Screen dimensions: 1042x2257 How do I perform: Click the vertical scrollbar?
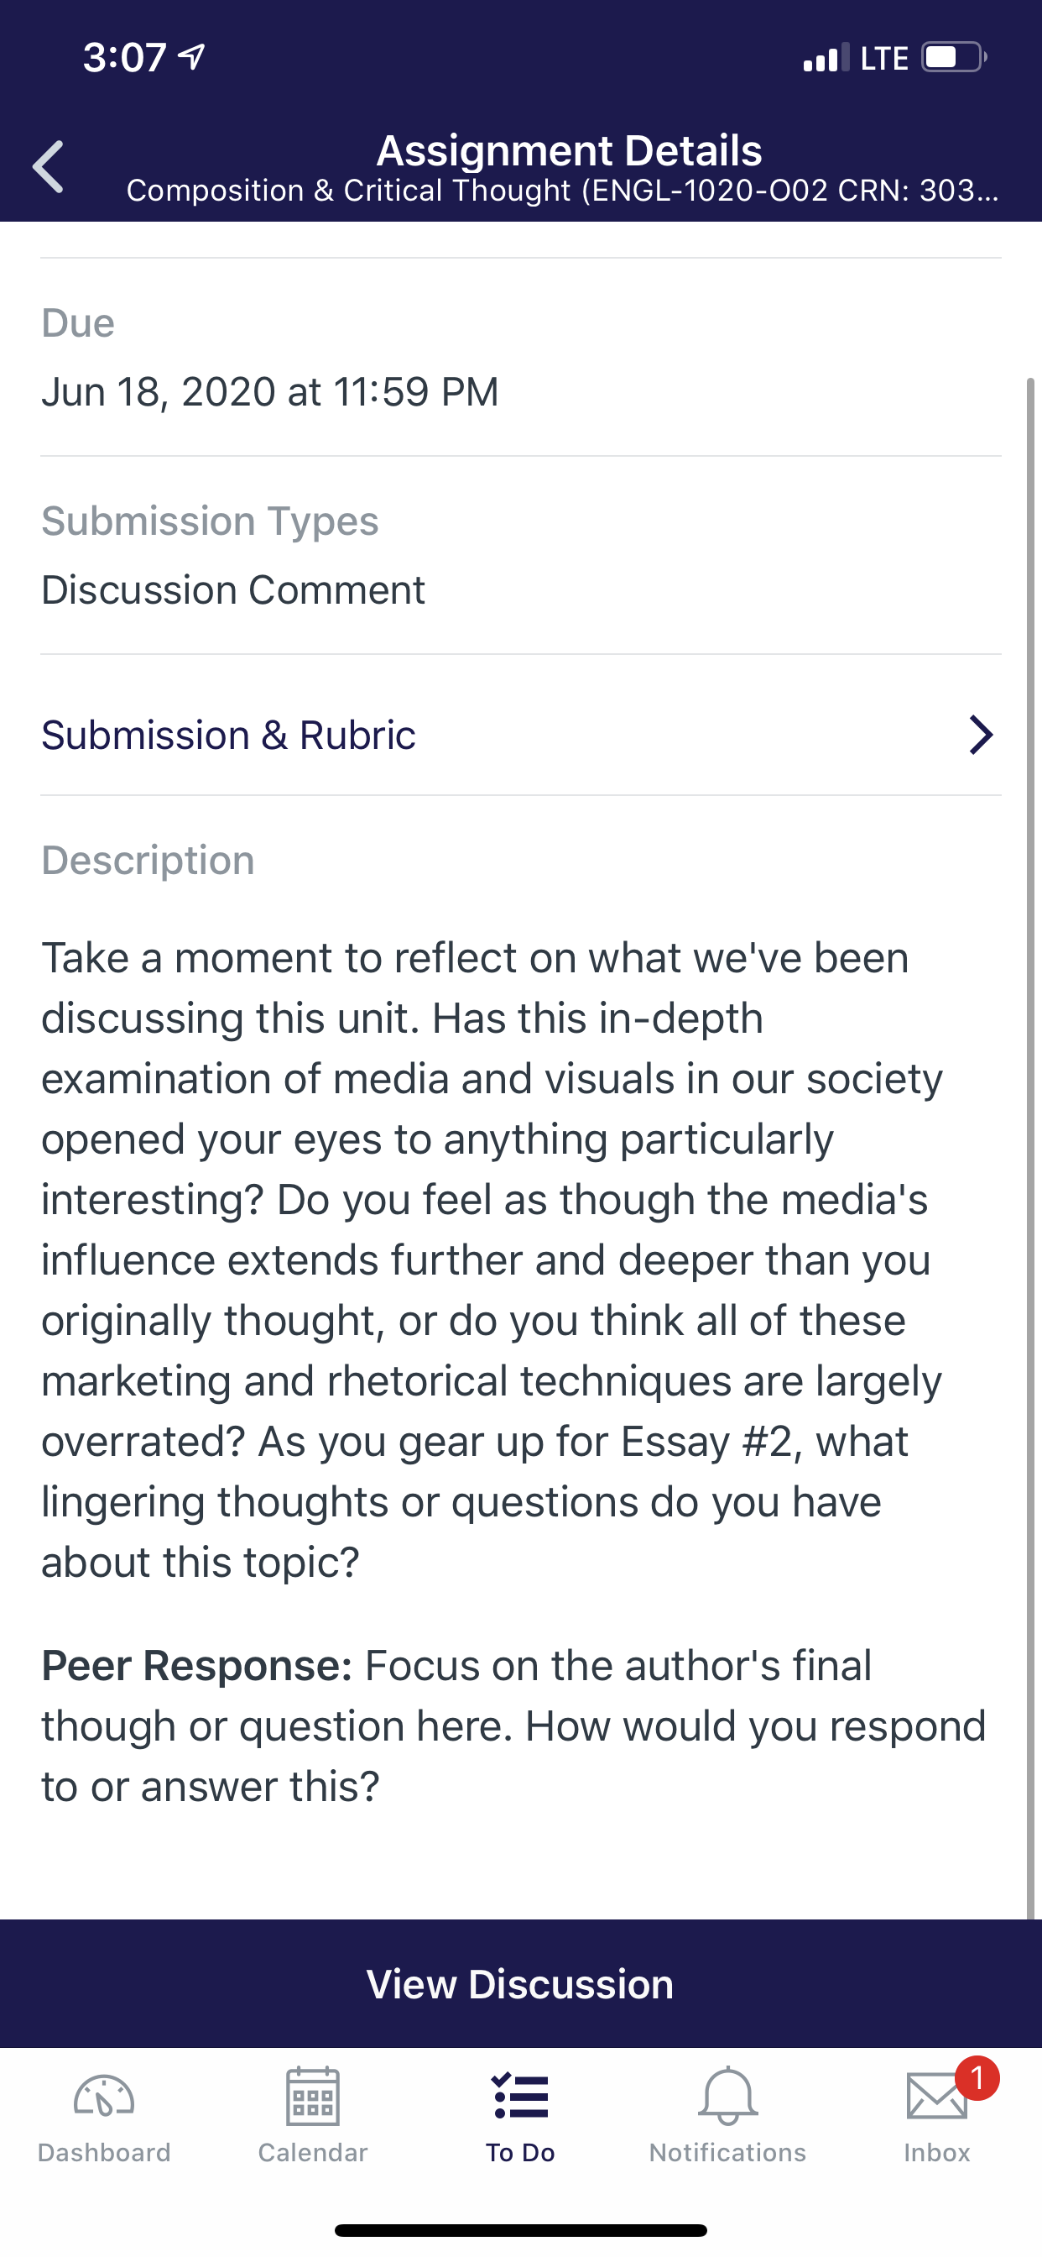point(1030,1148)
